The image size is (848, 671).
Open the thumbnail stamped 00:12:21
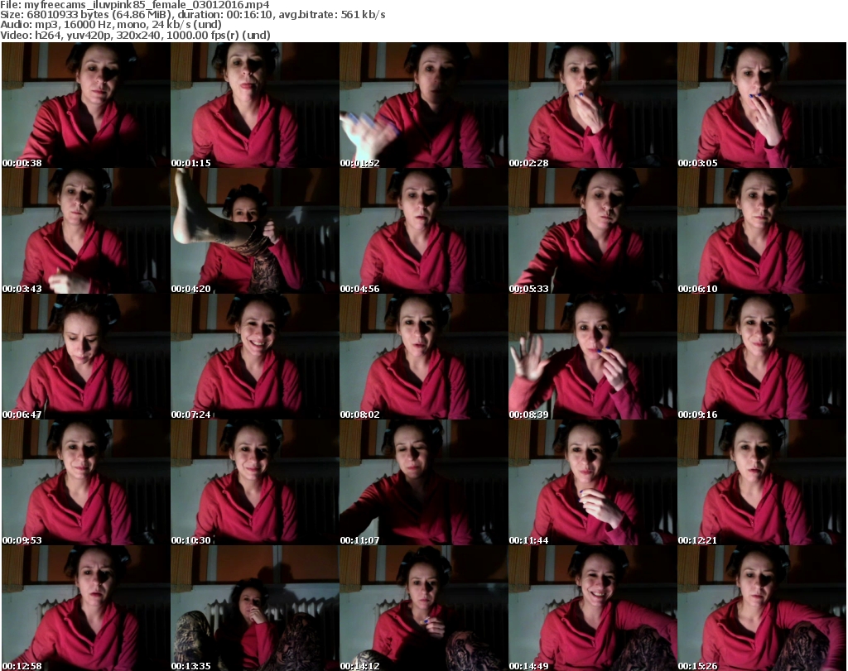click(762, 483)
